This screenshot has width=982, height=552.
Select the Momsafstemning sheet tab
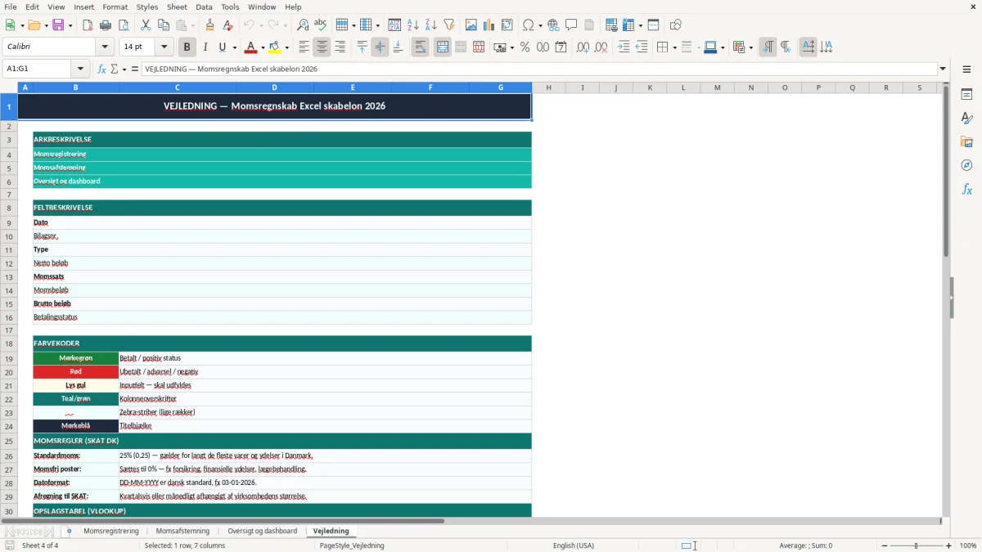pos(182,531)
